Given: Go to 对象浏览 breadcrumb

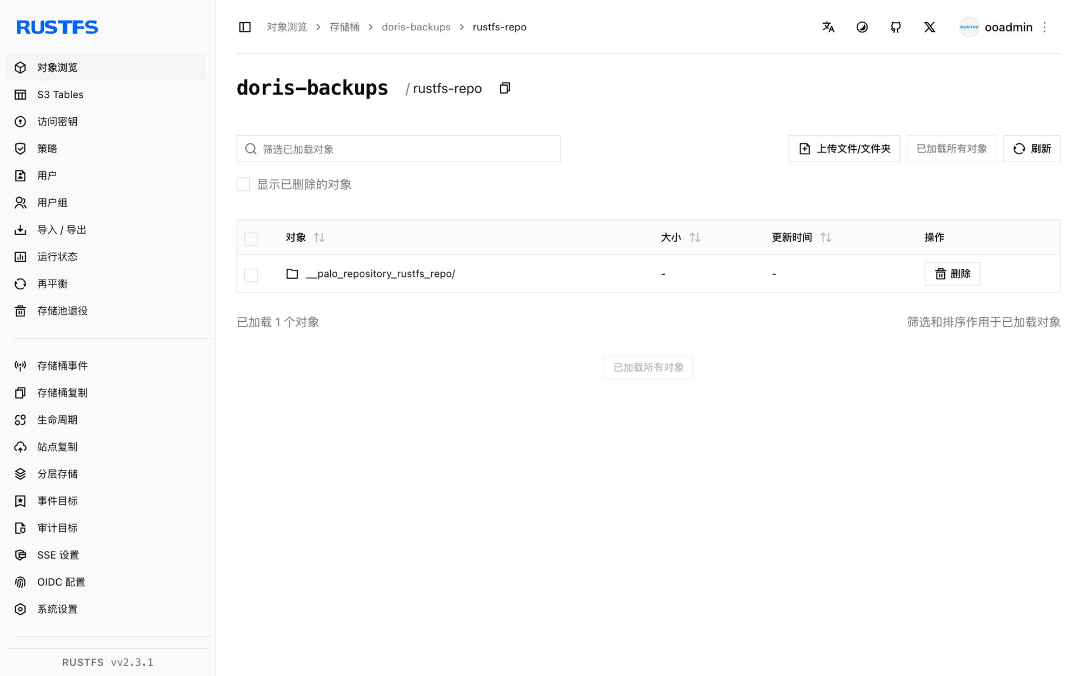Looking at the screenshot, I should pos(287,27).
